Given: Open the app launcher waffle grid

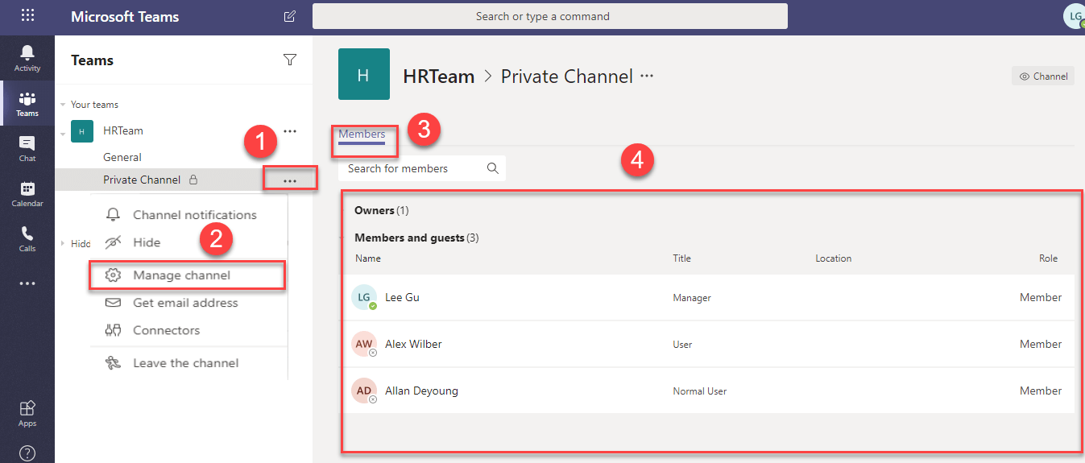Looking at the screenshot, I should [27, 16].
